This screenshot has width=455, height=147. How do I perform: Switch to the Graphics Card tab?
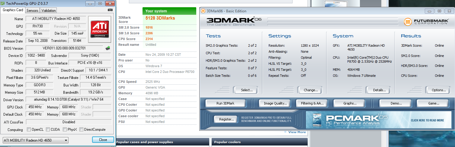point(13,10)
